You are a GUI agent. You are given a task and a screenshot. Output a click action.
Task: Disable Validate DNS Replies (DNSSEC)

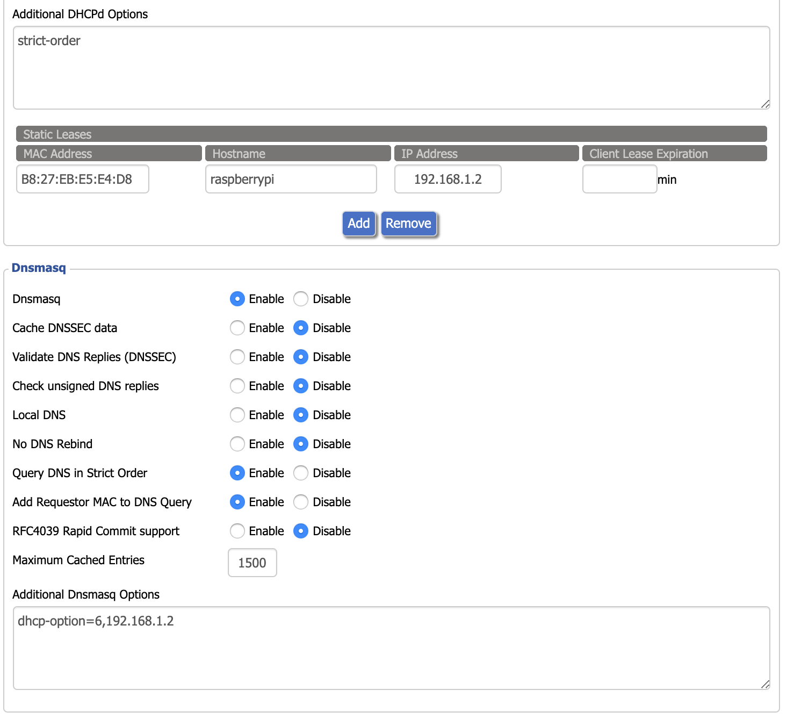[x=301, y=357]
